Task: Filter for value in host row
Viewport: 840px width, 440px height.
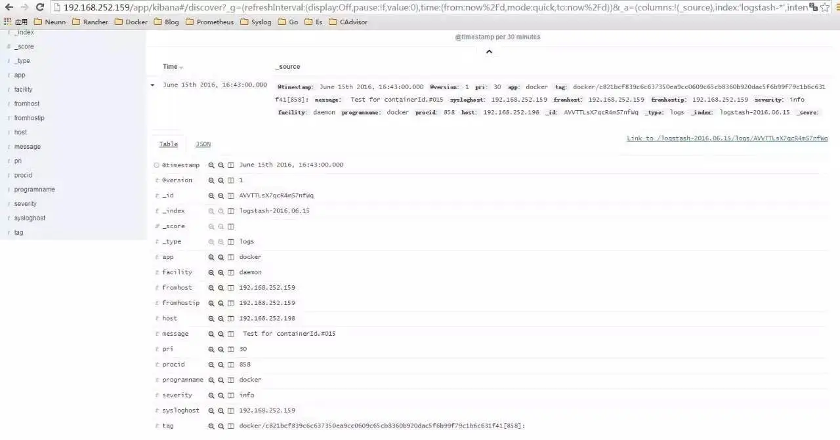Action: tap(211, 319)
